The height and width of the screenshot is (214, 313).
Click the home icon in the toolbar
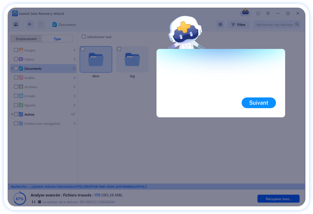16,24
